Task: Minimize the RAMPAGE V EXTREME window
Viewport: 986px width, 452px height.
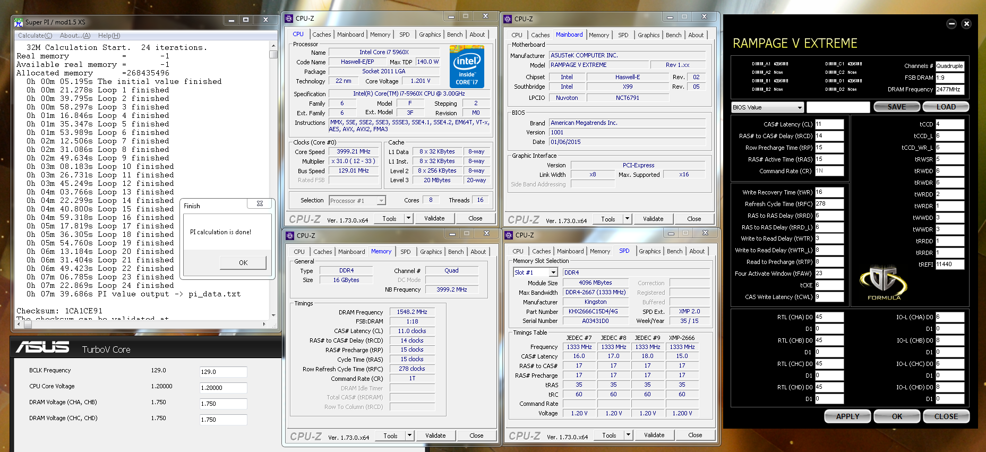Action: 951,23
